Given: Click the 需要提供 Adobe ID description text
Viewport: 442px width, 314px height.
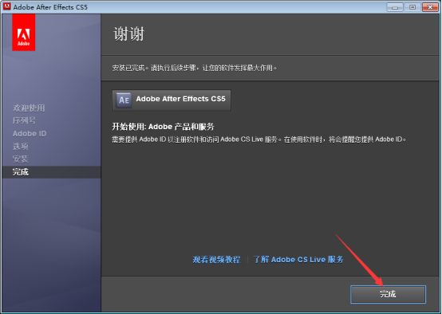Looking at the screenshot, I should tap(258, 139).
